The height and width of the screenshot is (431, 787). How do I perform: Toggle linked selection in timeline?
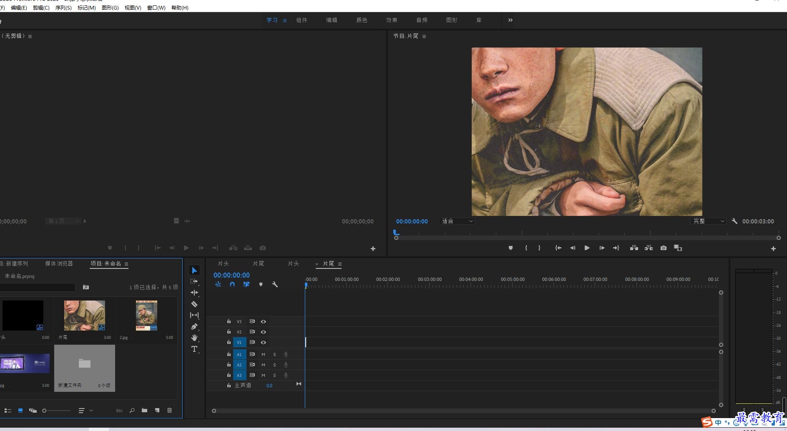246,284
